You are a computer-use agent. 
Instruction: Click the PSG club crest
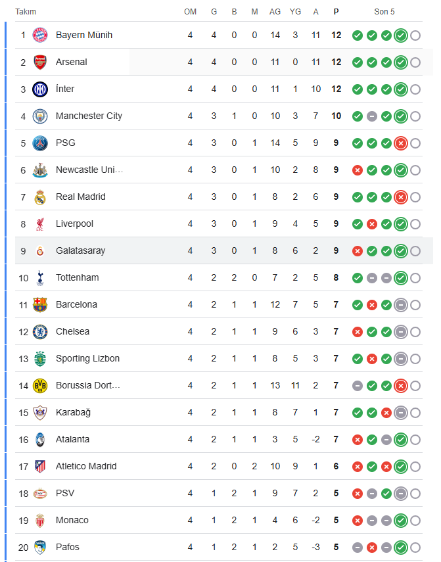point(40,143)
